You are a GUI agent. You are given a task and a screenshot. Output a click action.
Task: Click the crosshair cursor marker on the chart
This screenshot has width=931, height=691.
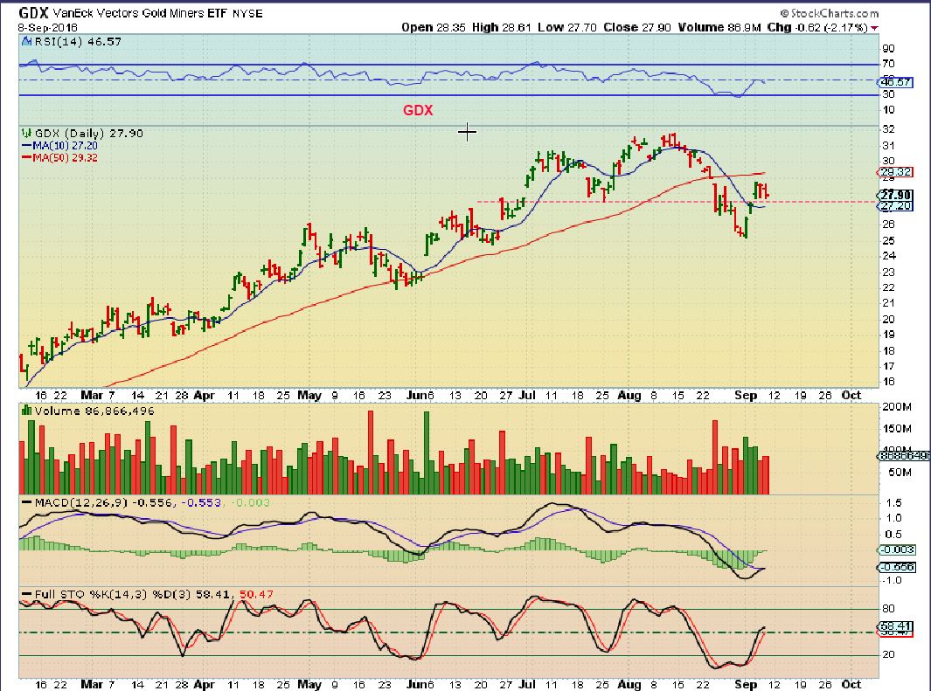pyautogui.click(x=468, y=132)
